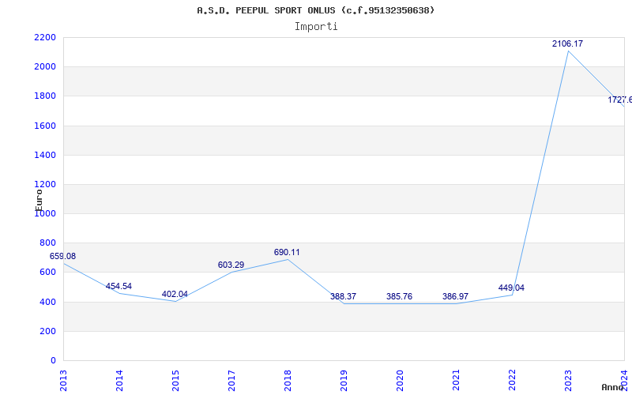The image size is (632, 395).
Task: Click the 2019 x-axis year label
Action: click(x=344, y=380)
